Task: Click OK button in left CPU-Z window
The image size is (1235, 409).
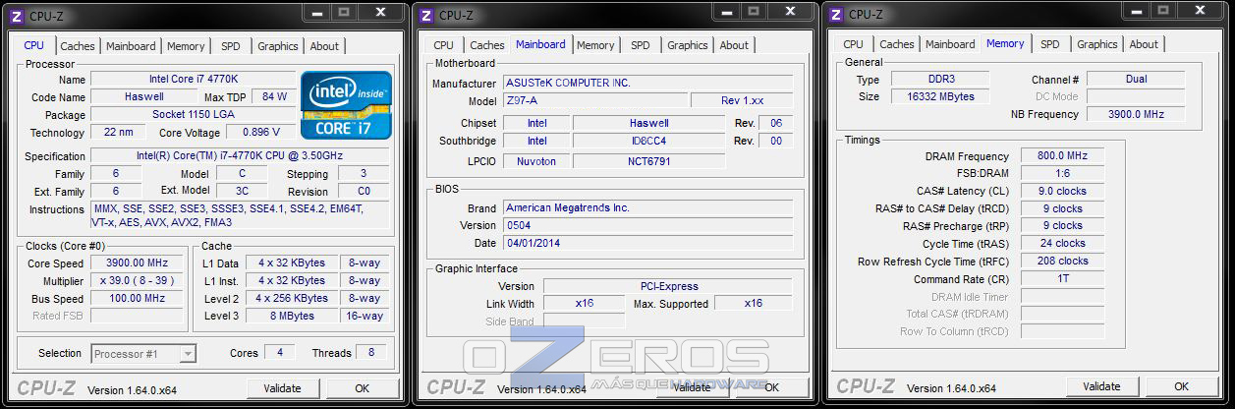Action: pos(363,388)
